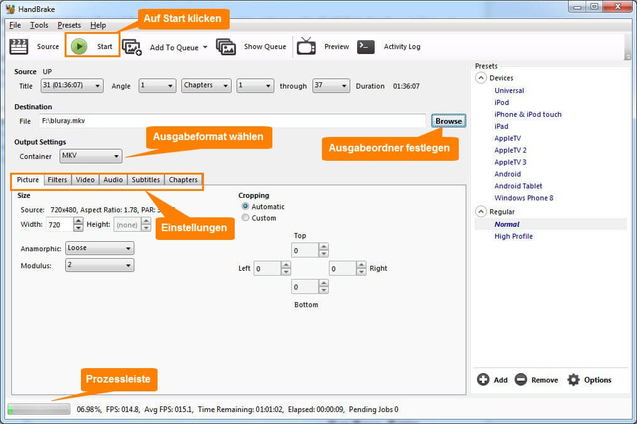637x424 pixels.
Task: Click the destination File path field
Action: pyautogui.click(x=232, y=121)
